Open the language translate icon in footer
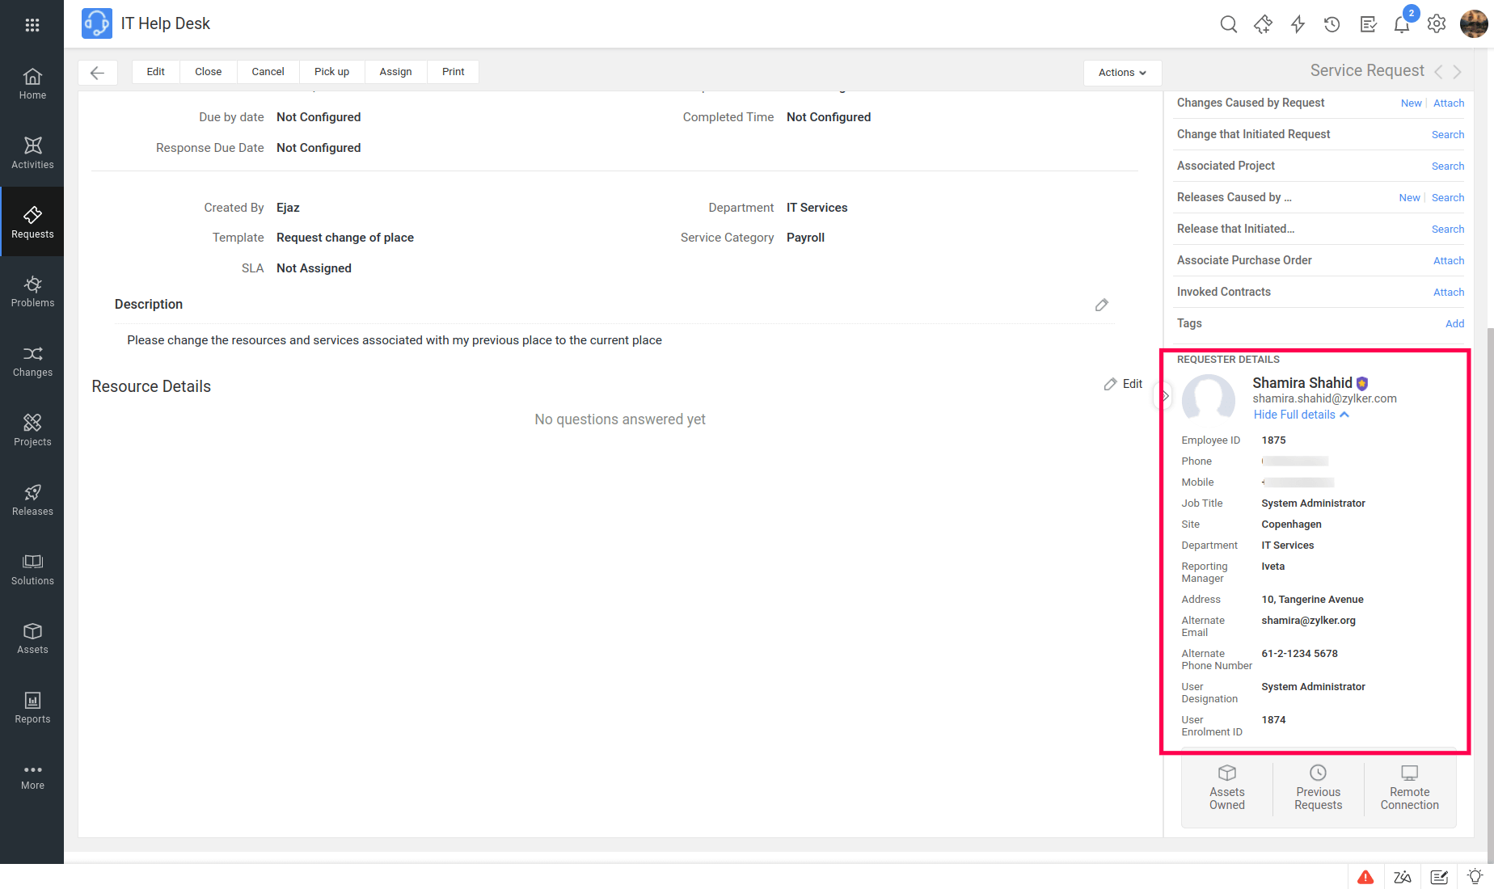This screenshot has width=1494, height=889. [x=1403, y=877]
